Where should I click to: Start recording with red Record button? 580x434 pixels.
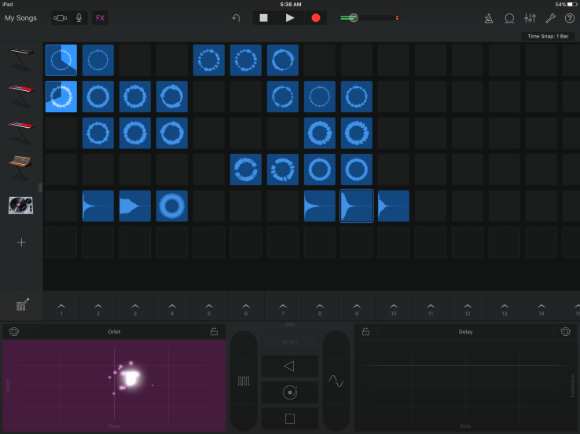[315, 18]
